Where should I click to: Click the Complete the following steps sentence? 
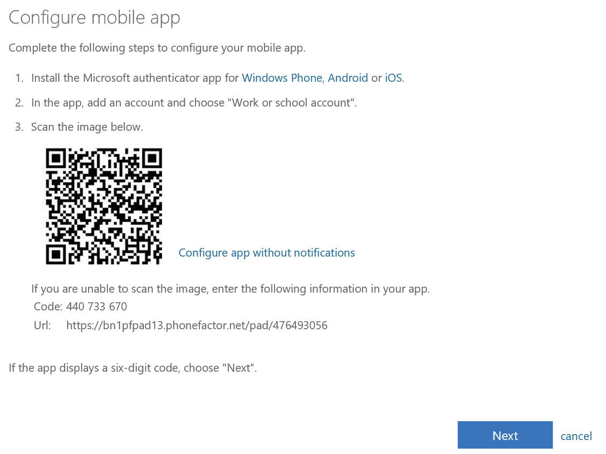point(157,48)
